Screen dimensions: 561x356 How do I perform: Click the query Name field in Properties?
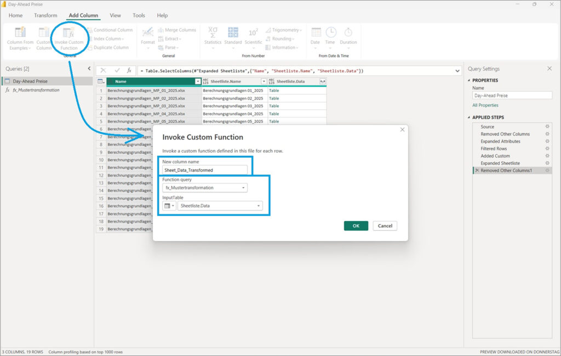512,95
